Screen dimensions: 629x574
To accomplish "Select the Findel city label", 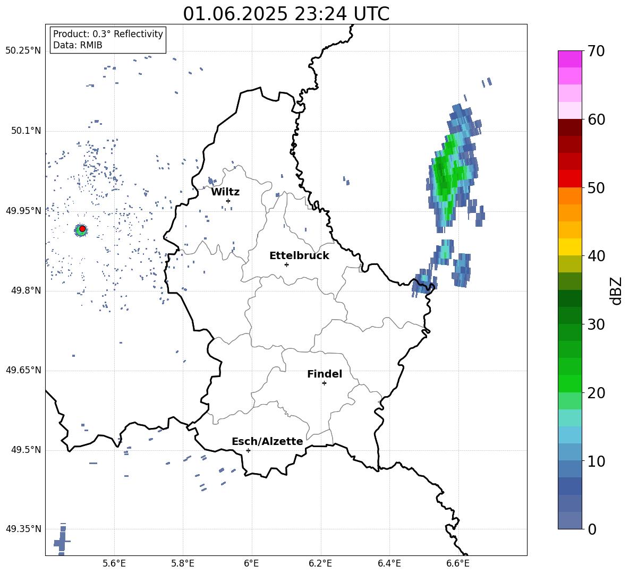I will [325, 374].
